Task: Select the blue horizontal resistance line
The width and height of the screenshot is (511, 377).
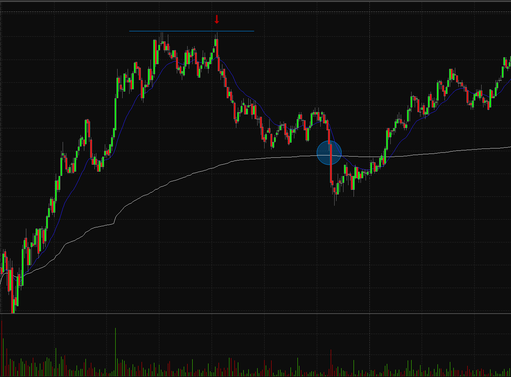Action: pyautogui.click(x=191, y=31)
